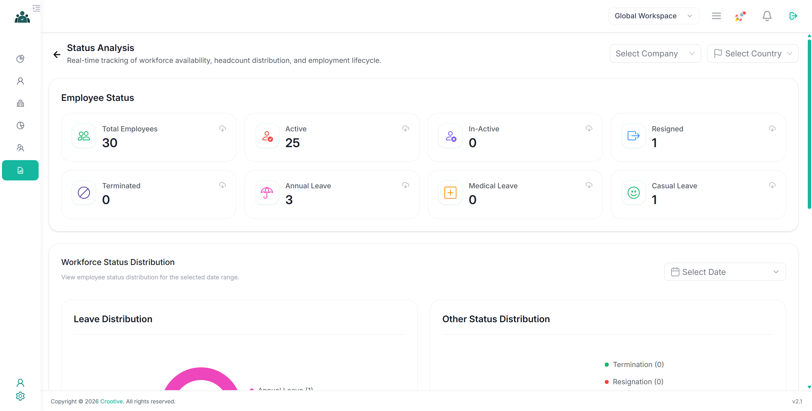Screen dimensions: 812x411
Task: Open the clock-style chart sidebar icon
Action: [21, 125]
